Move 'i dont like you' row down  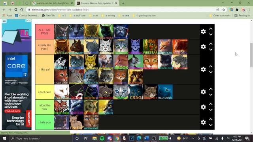coord(211,110)
